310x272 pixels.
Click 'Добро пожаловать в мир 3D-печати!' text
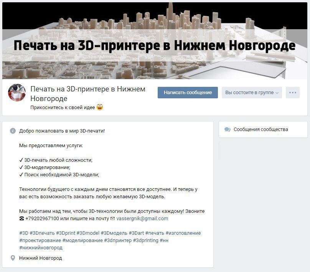click(x=62, y=131)
